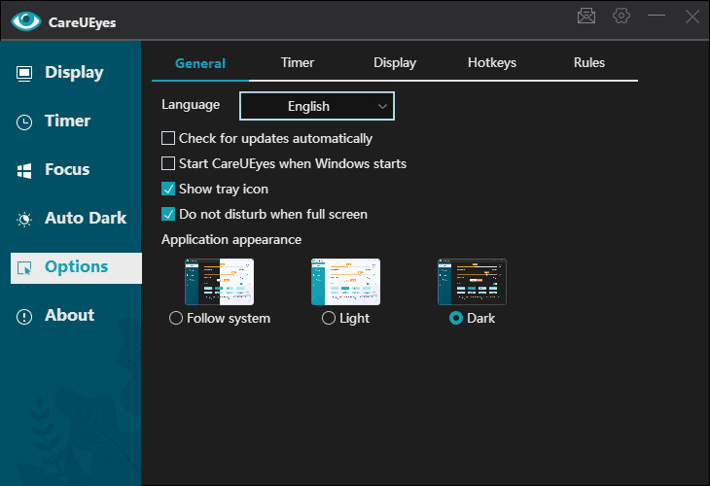Viewport: 710px width, 486px height.
Task: Open the Options section in sidebar
Action: click(76, 268)
